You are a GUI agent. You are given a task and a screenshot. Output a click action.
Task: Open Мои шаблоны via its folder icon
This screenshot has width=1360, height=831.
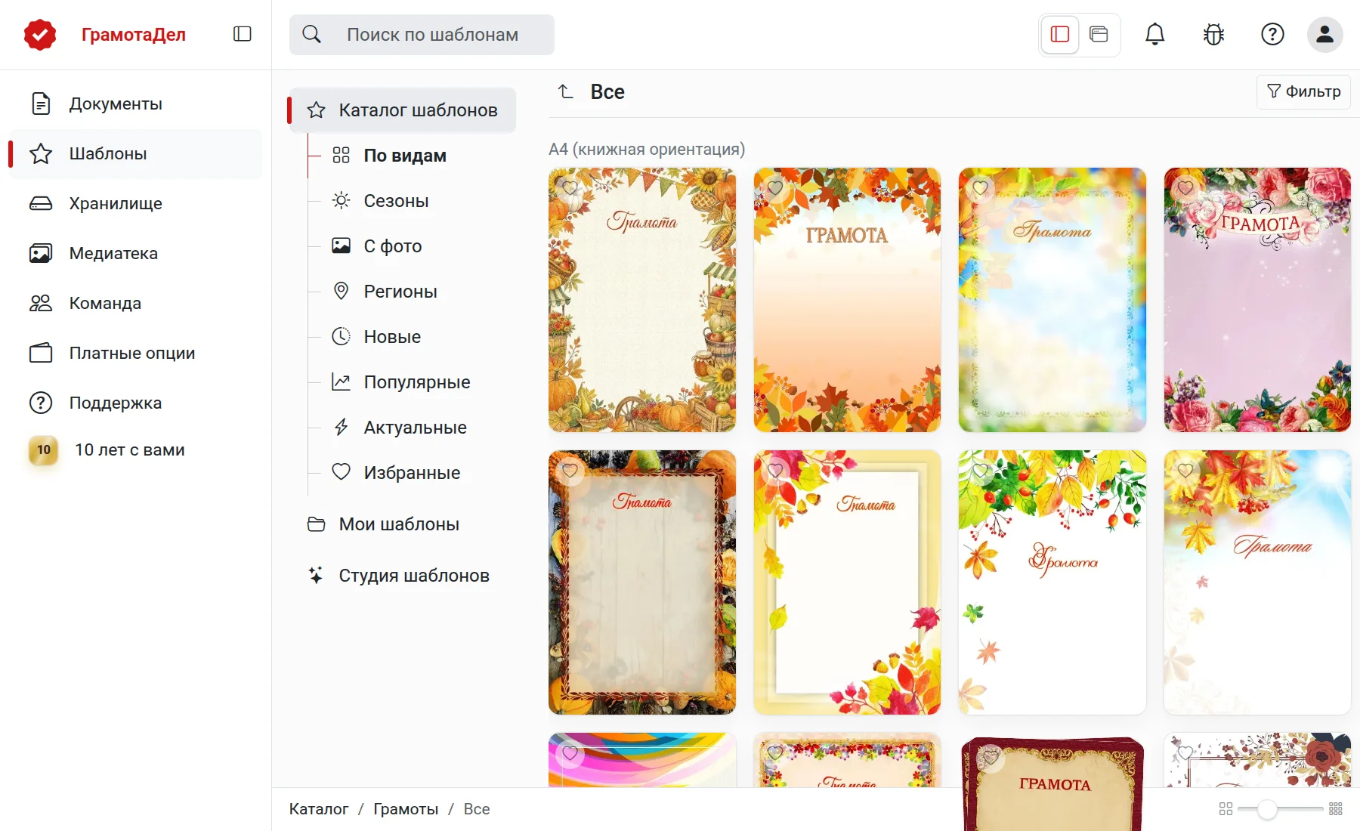(317, 524)
